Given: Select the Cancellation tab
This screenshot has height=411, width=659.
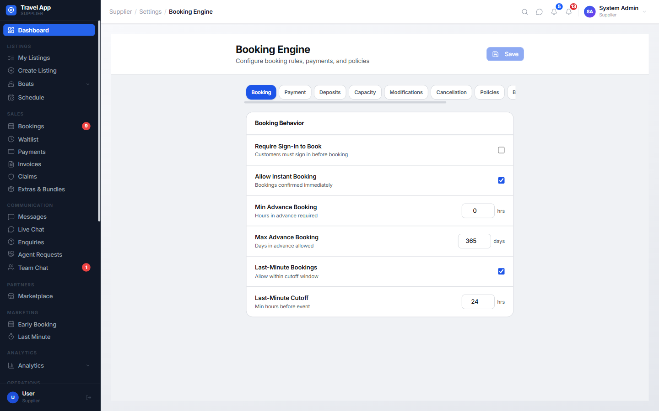Looking at the screenshot, I should coord(452,92).
